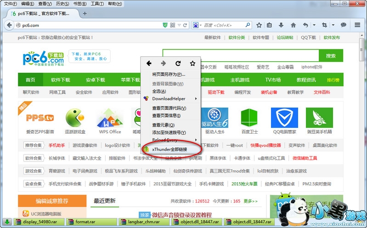Go to home page via house icon
Screen dimensions: 367x228
pos(293,25)
